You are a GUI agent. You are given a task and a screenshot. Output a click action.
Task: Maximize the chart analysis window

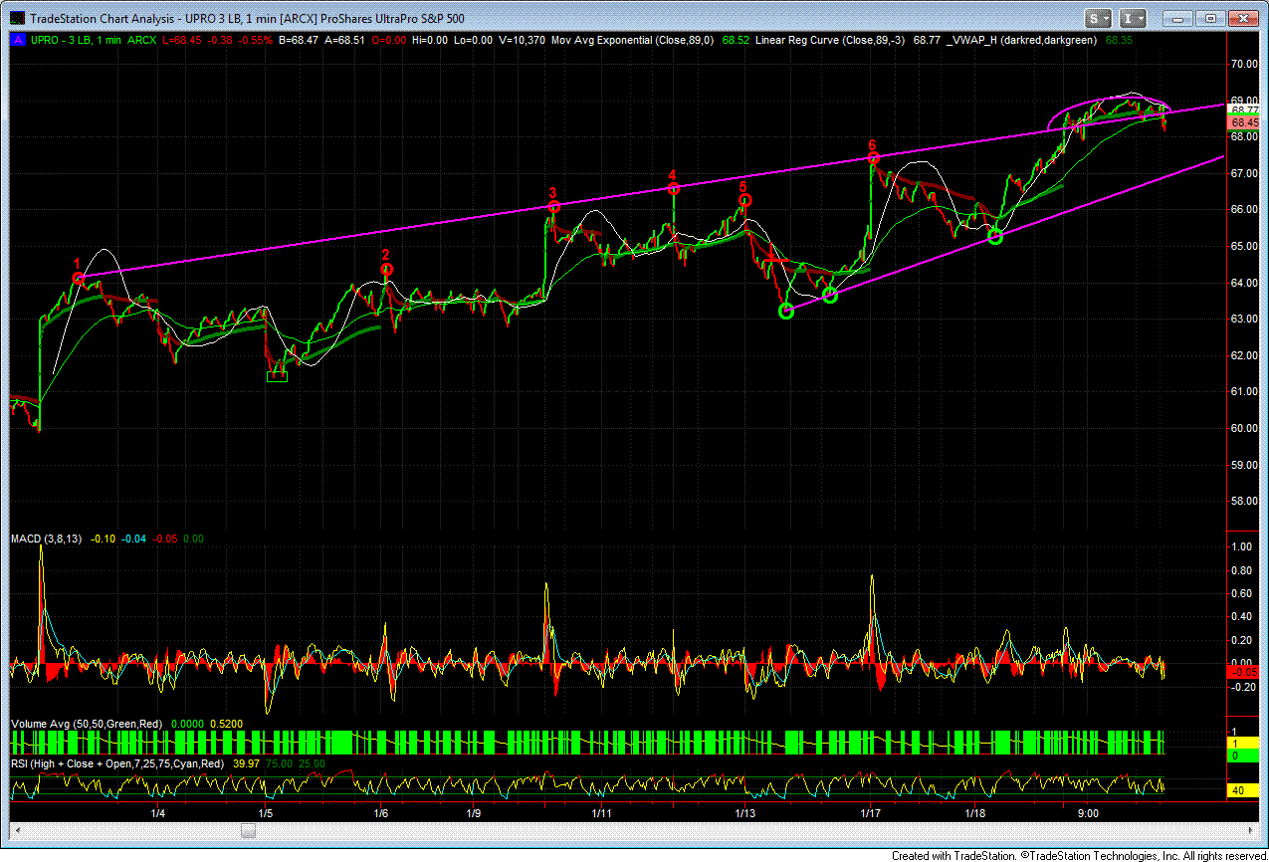(x=1209, y=18)
